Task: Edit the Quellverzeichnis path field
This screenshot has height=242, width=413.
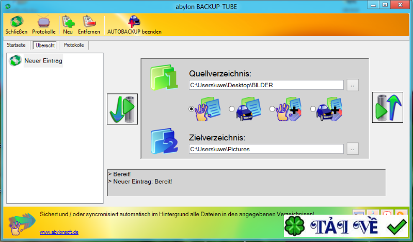Action: click(x=266, y=85)
